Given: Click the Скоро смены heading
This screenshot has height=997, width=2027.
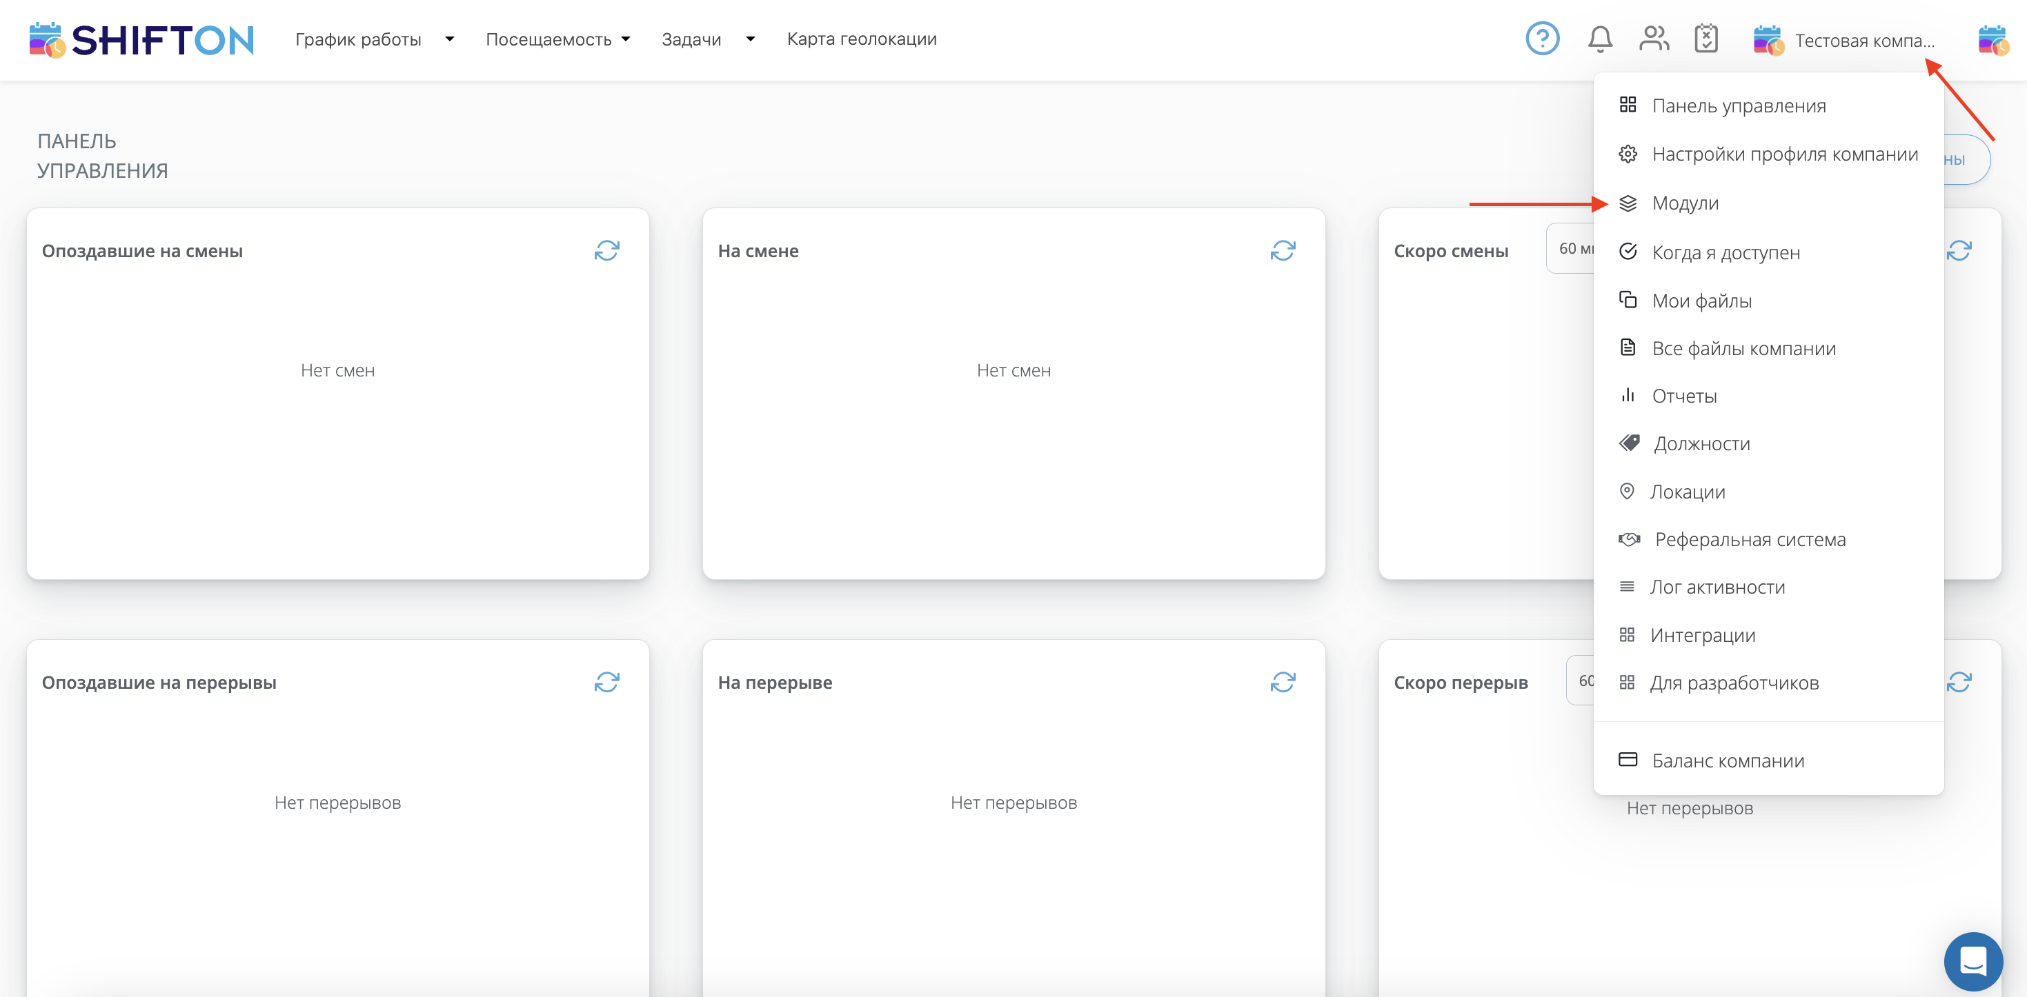Looking at the screenshot, I should (x=1451, y=251).
